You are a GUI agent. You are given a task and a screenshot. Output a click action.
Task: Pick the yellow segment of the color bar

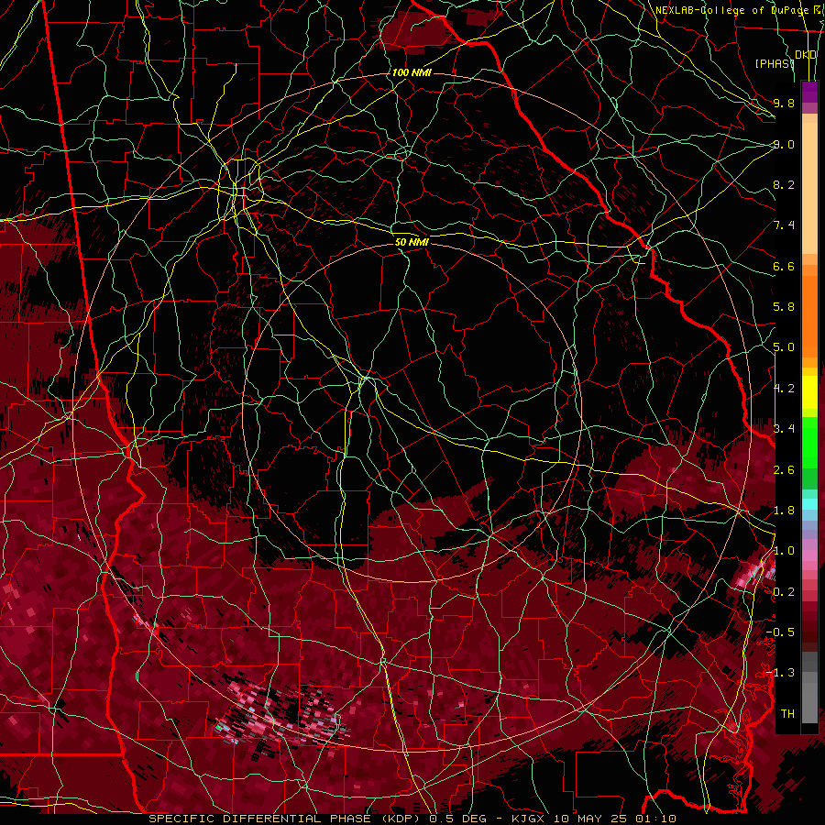tap(809, 392)
